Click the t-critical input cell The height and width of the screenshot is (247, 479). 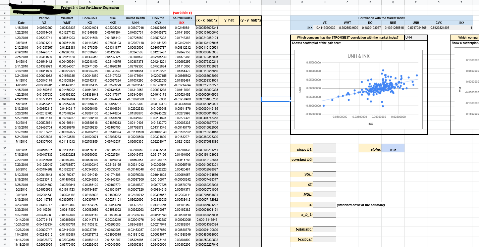click(324, 240)
